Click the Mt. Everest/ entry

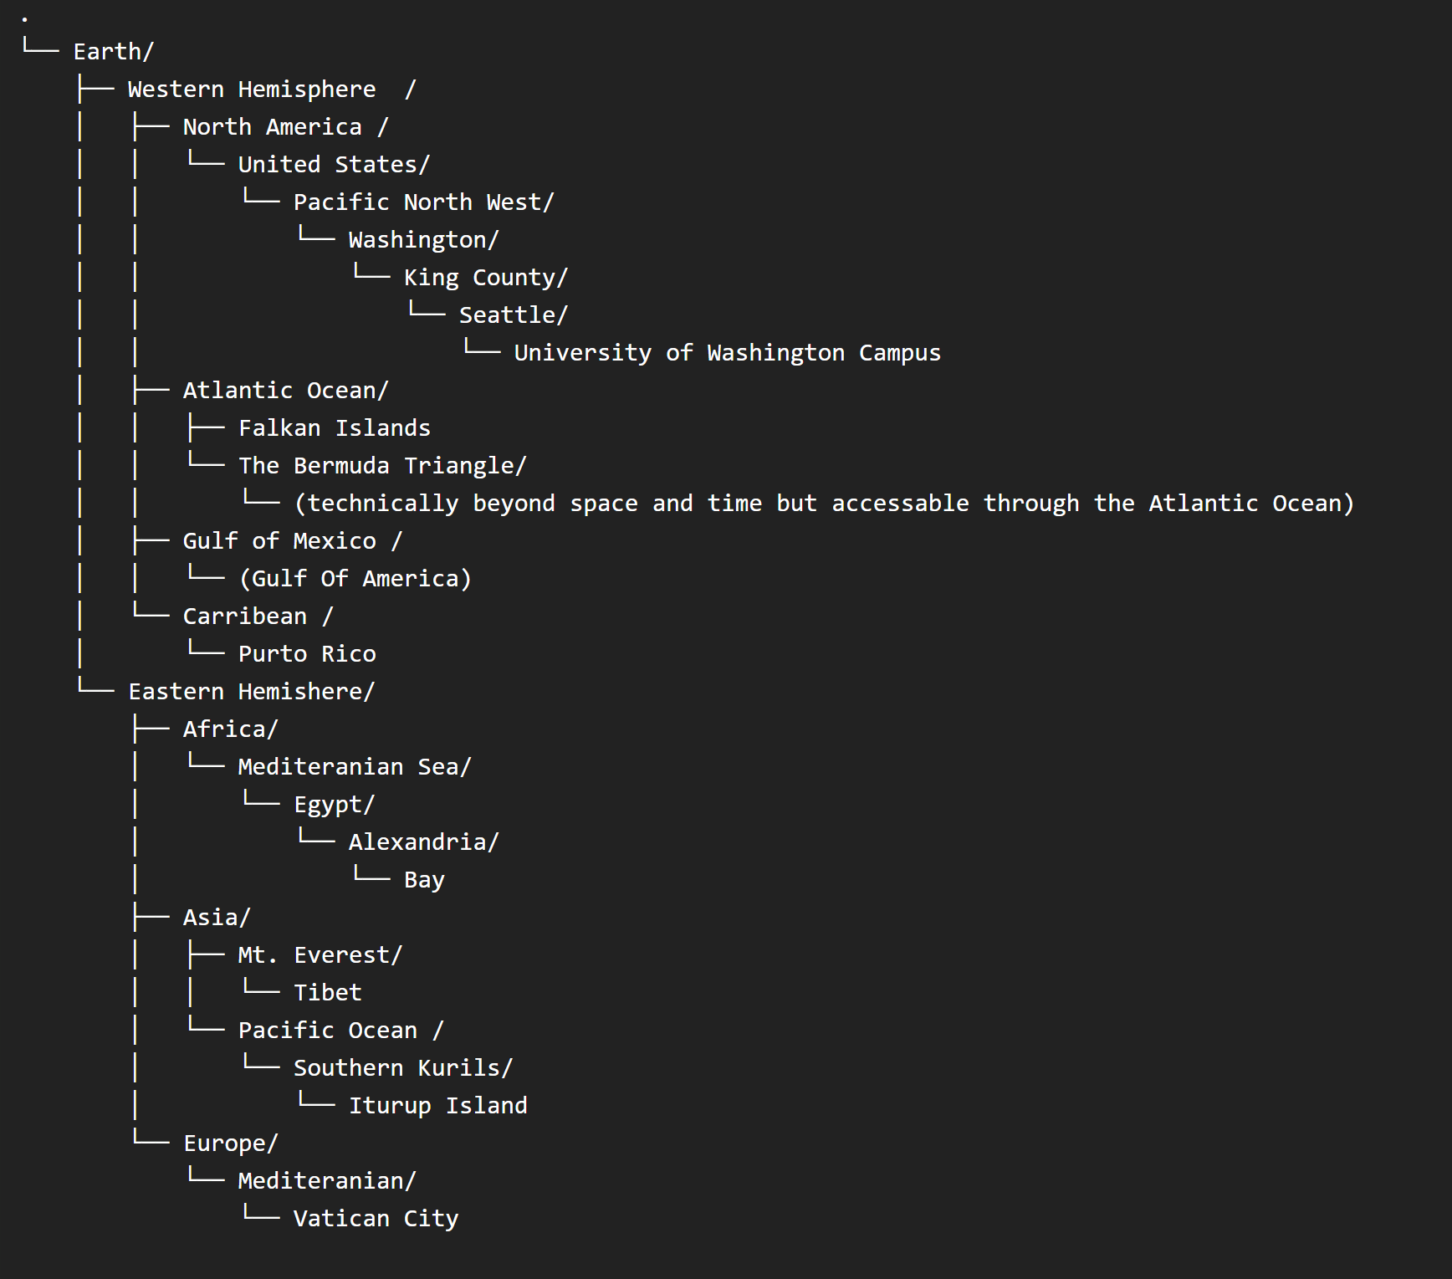point(320,955)
